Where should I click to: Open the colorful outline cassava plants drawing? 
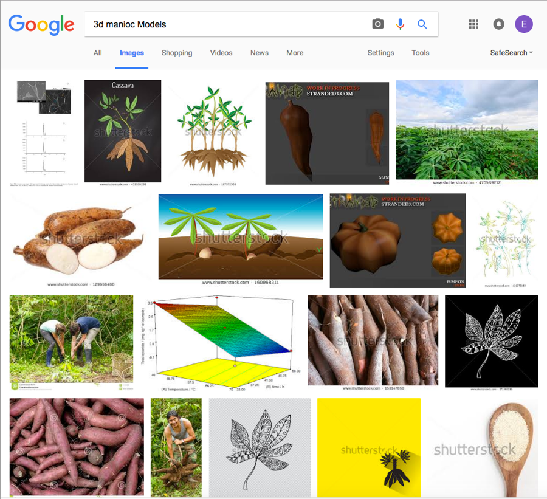[505, 241]
